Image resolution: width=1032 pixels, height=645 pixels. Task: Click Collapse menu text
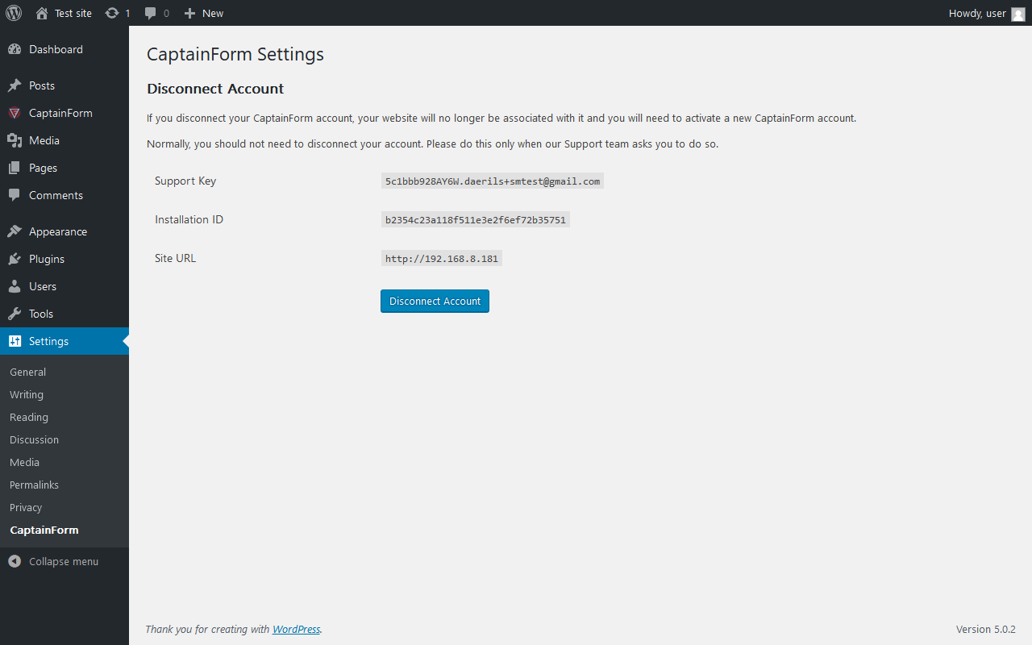point(64,561)
